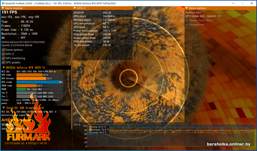This screenshot has height=151, width=257.
Task: Click the OpenGL 3.2.0 NVIDIA 580.88 line
Action: click(x=17, y=45)
